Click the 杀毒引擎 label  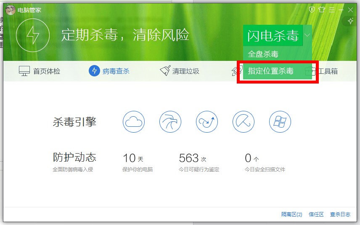point(74,122)
